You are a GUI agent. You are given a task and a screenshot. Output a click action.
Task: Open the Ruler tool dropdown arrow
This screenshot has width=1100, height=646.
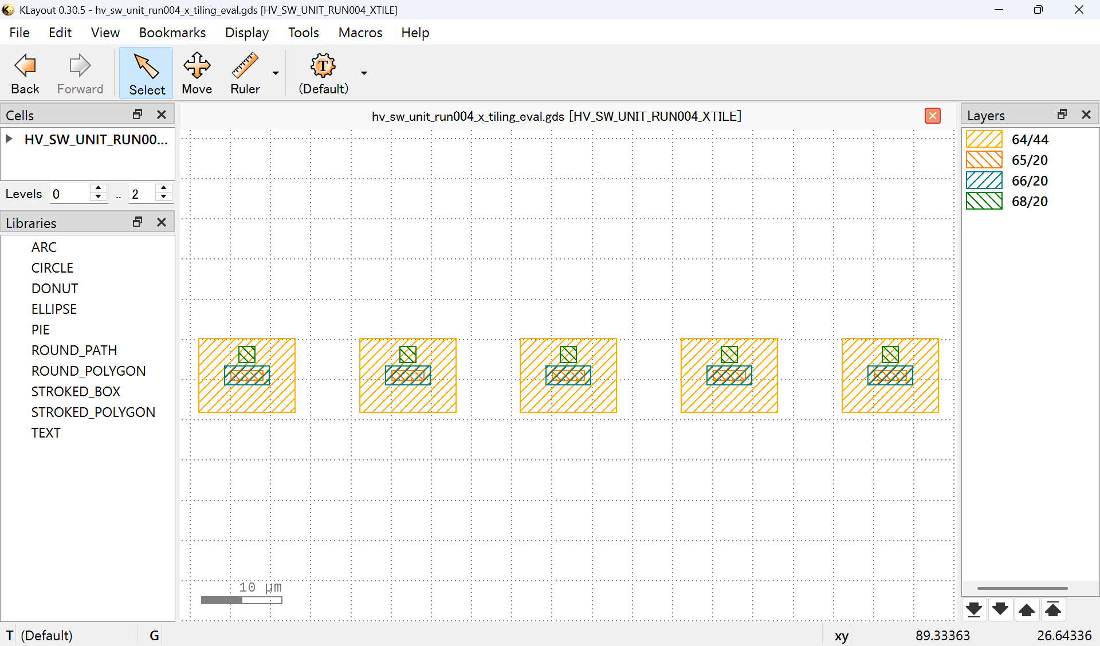coord(276,73)
